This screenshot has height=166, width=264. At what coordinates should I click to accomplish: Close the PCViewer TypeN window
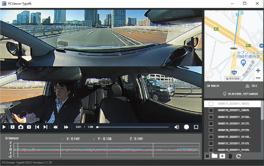257,3
